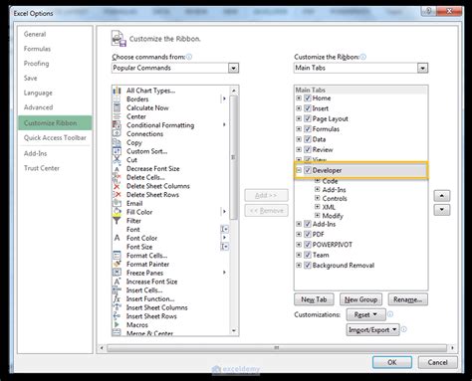
Task: Click the New Group button
Action: pos(360,299)
